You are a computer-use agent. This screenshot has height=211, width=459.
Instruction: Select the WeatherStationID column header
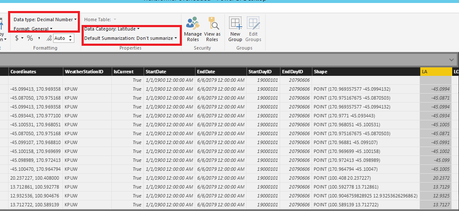coord(87,72)
